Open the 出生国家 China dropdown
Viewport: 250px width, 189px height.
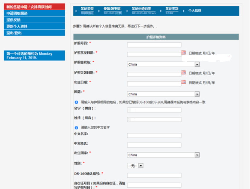pyautogui.click(x=163, y=155)
